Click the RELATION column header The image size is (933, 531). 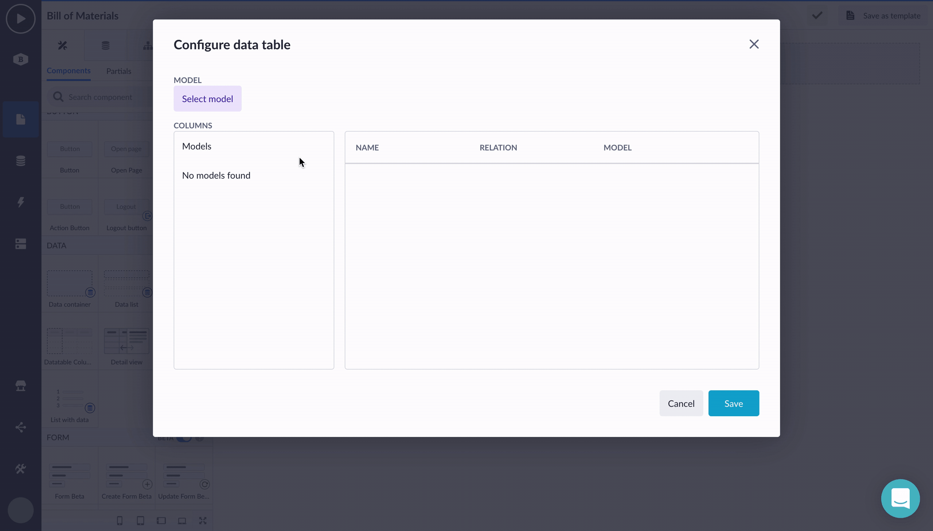pos(498,147)
